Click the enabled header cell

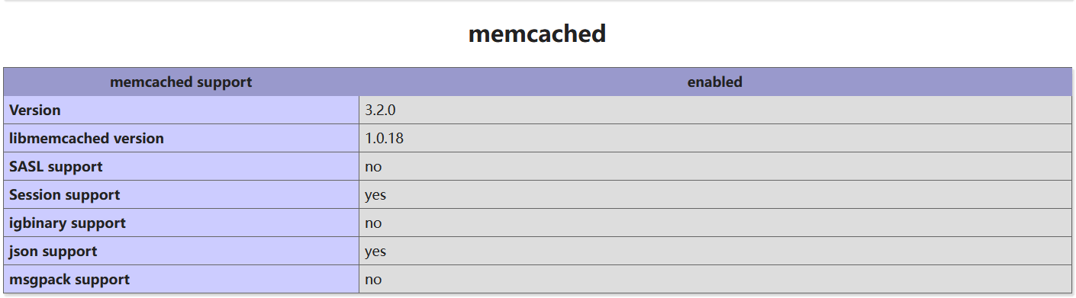click(715, 82)
